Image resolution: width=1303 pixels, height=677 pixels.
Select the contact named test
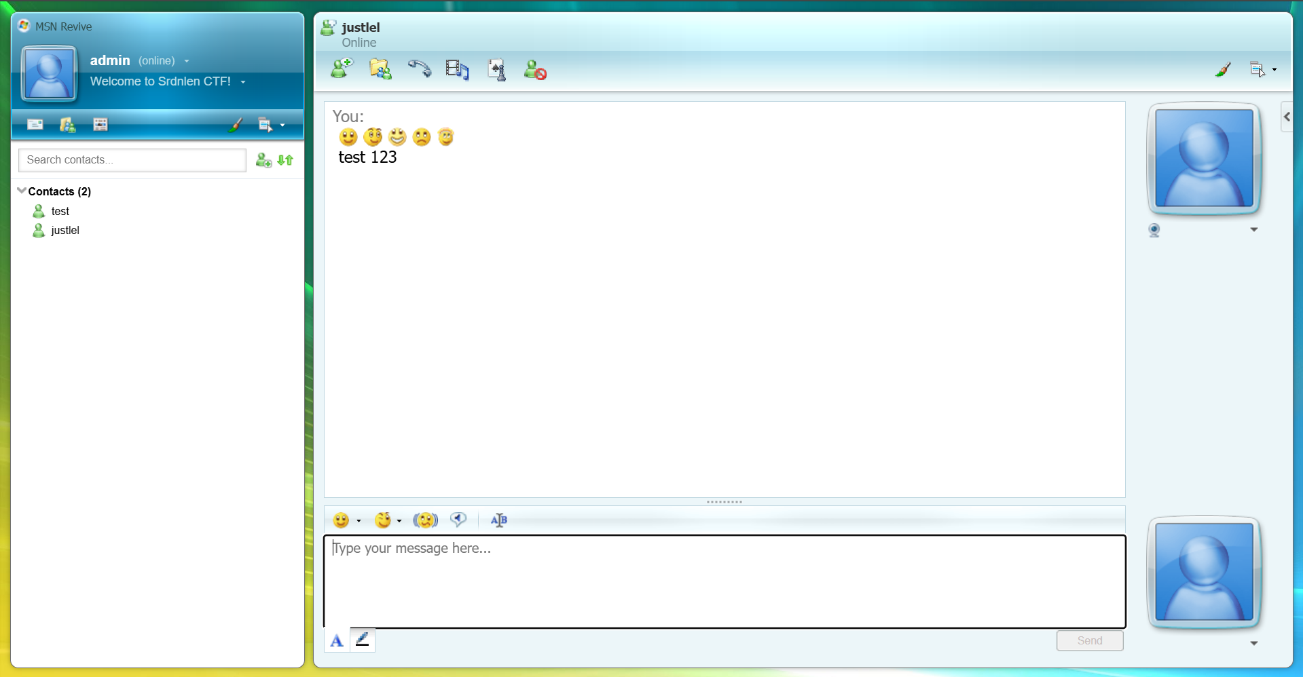pyautogui.click(x=60, y=211)
